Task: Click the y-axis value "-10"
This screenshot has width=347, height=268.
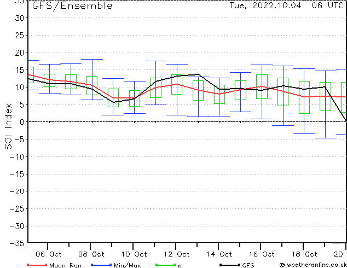Action: (x=17, y=157)
